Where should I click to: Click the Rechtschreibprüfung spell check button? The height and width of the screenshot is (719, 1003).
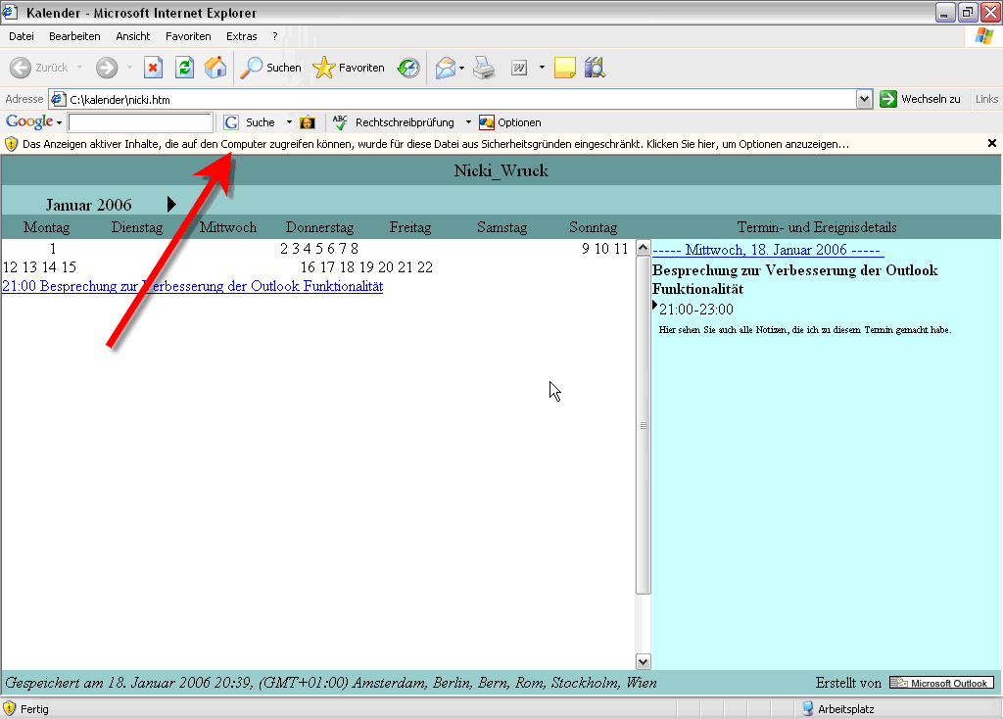(x=394, y=122)
